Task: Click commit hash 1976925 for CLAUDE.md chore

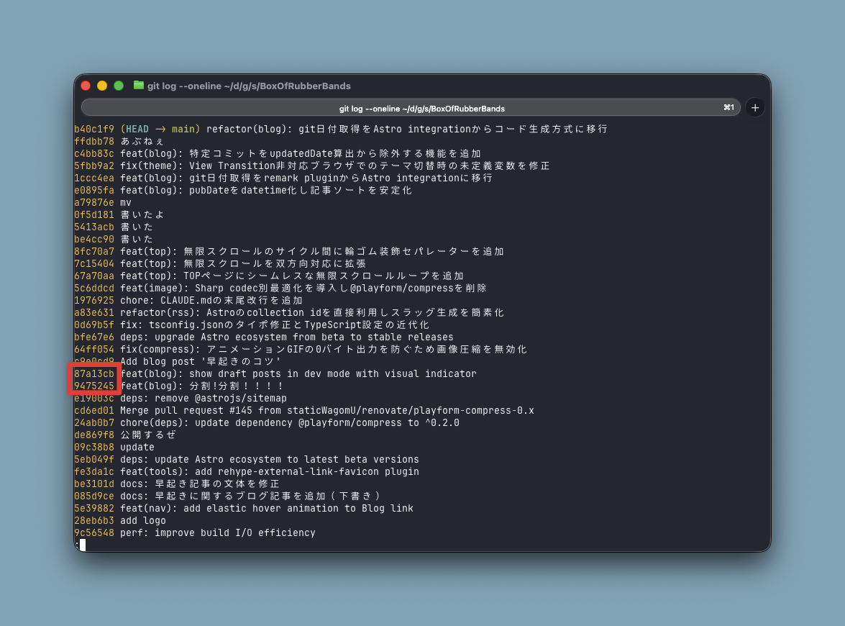Action: (x=94, y=300)
